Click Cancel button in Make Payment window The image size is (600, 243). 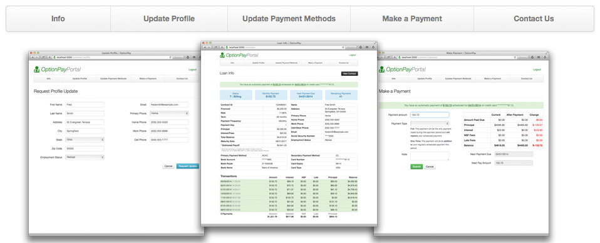coord(430,167)
